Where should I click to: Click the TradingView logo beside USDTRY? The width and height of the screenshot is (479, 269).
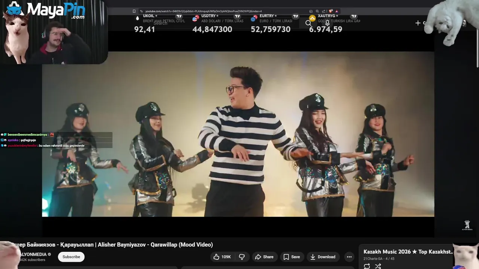237,16
